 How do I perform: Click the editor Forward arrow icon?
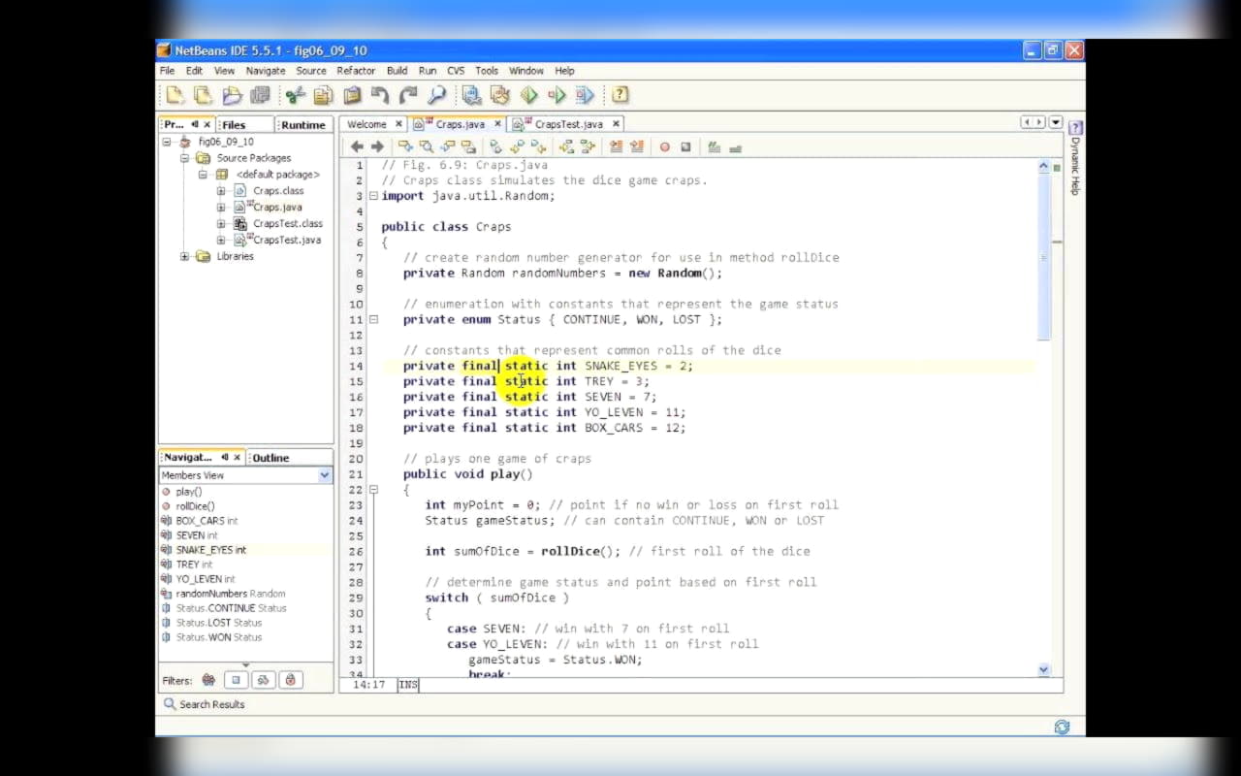(377, 146)
